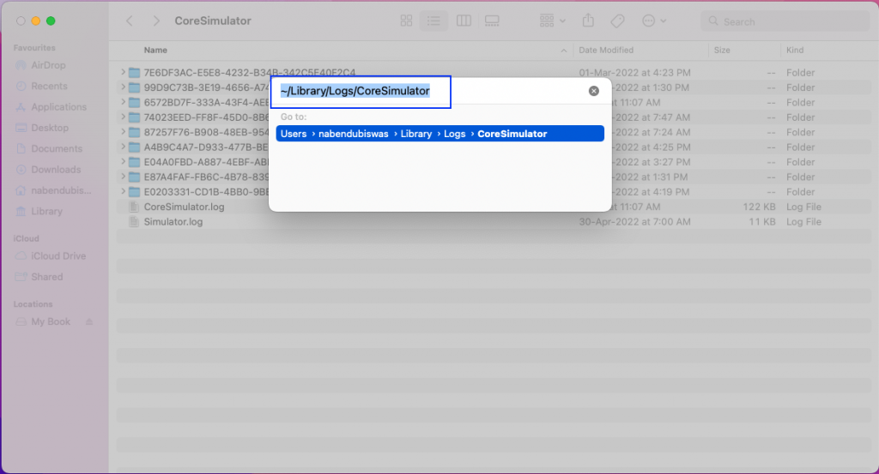
Task: Click the 122 KB size cell
Action: tap(759, 207)
